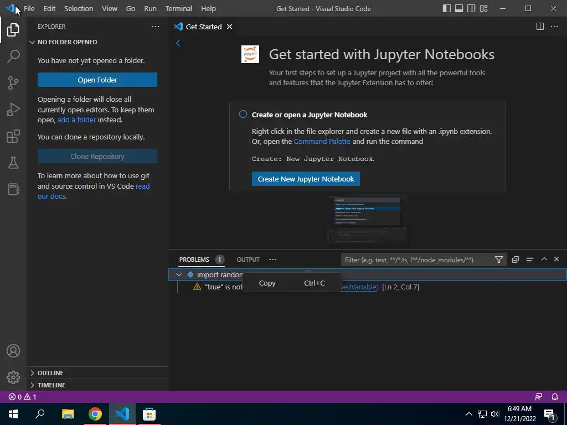Open Windows Start menu
567x425 pixels.
pyautogui.click(x=13, y=414)
